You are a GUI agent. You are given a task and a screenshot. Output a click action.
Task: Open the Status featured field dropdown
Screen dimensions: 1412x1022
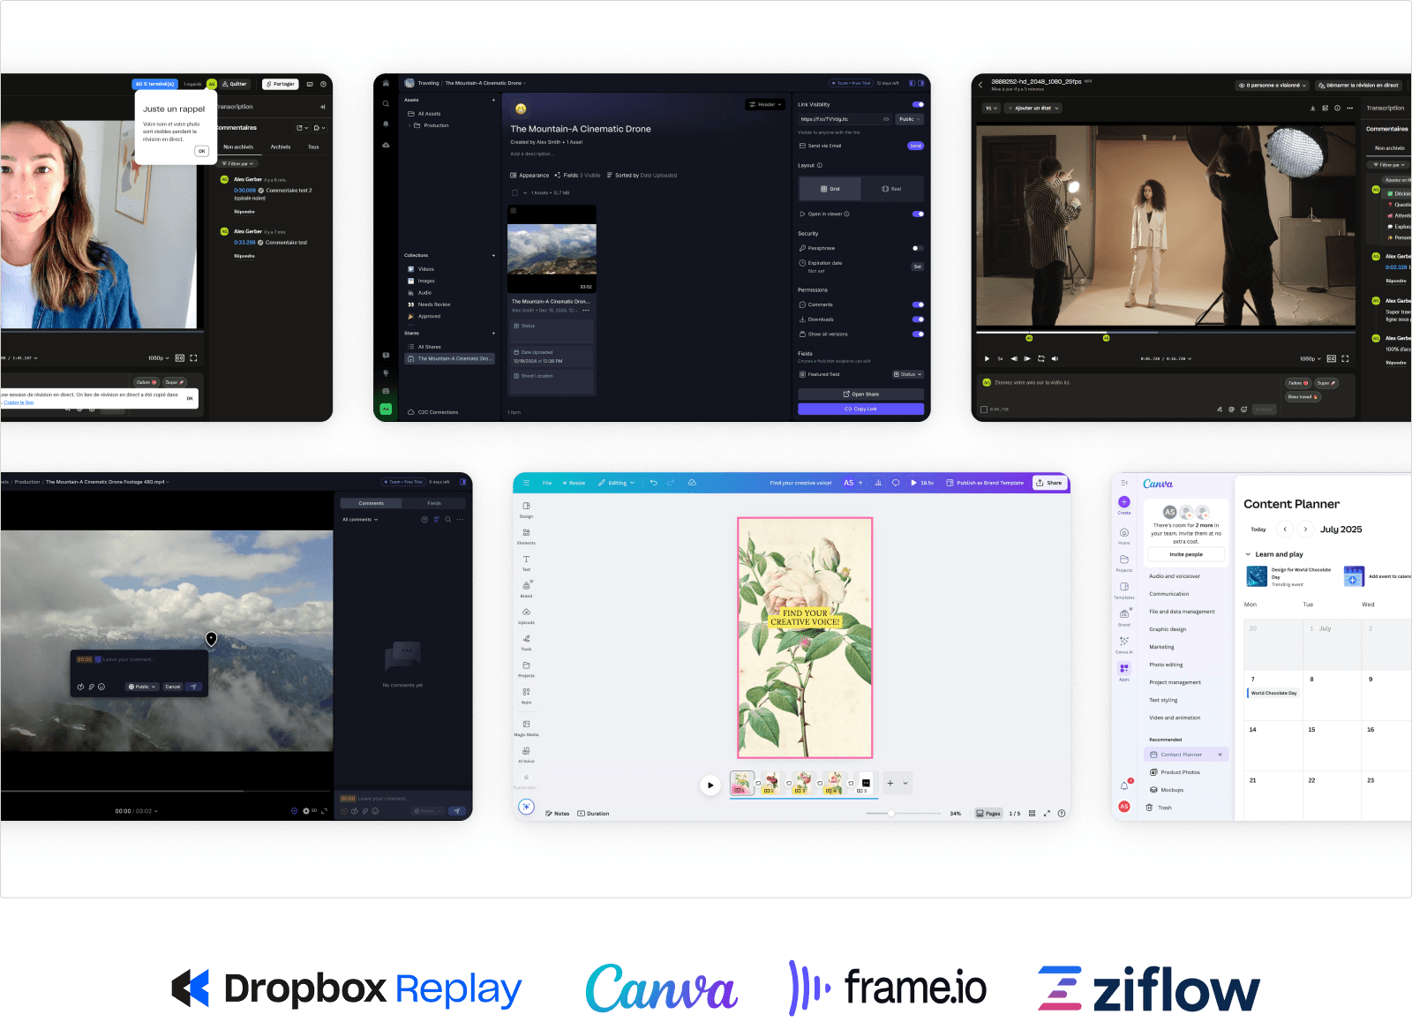[x=907, y=374]
